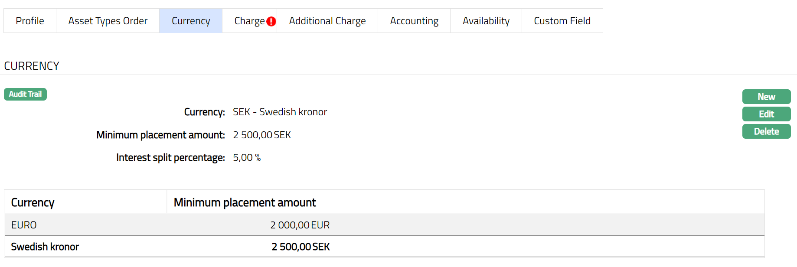Open the Custom Field tab

point(562,21)
